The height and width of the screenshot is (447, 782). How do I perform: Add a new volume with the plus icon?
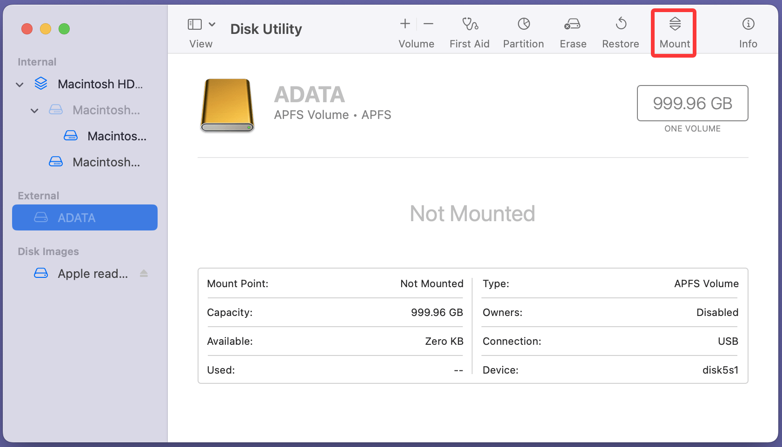pyautogui.click(x=404, y=23)
